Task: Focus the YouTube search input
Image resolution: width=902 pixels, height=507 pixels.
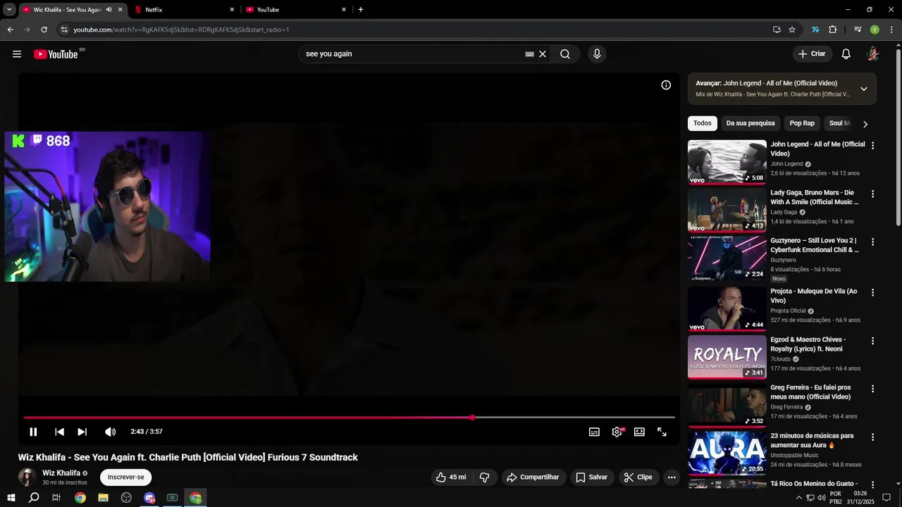Action: [414, 54]
